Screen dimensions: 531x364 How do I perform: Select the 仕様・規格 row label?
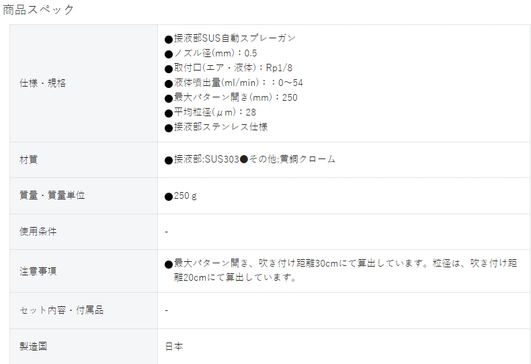42,83
